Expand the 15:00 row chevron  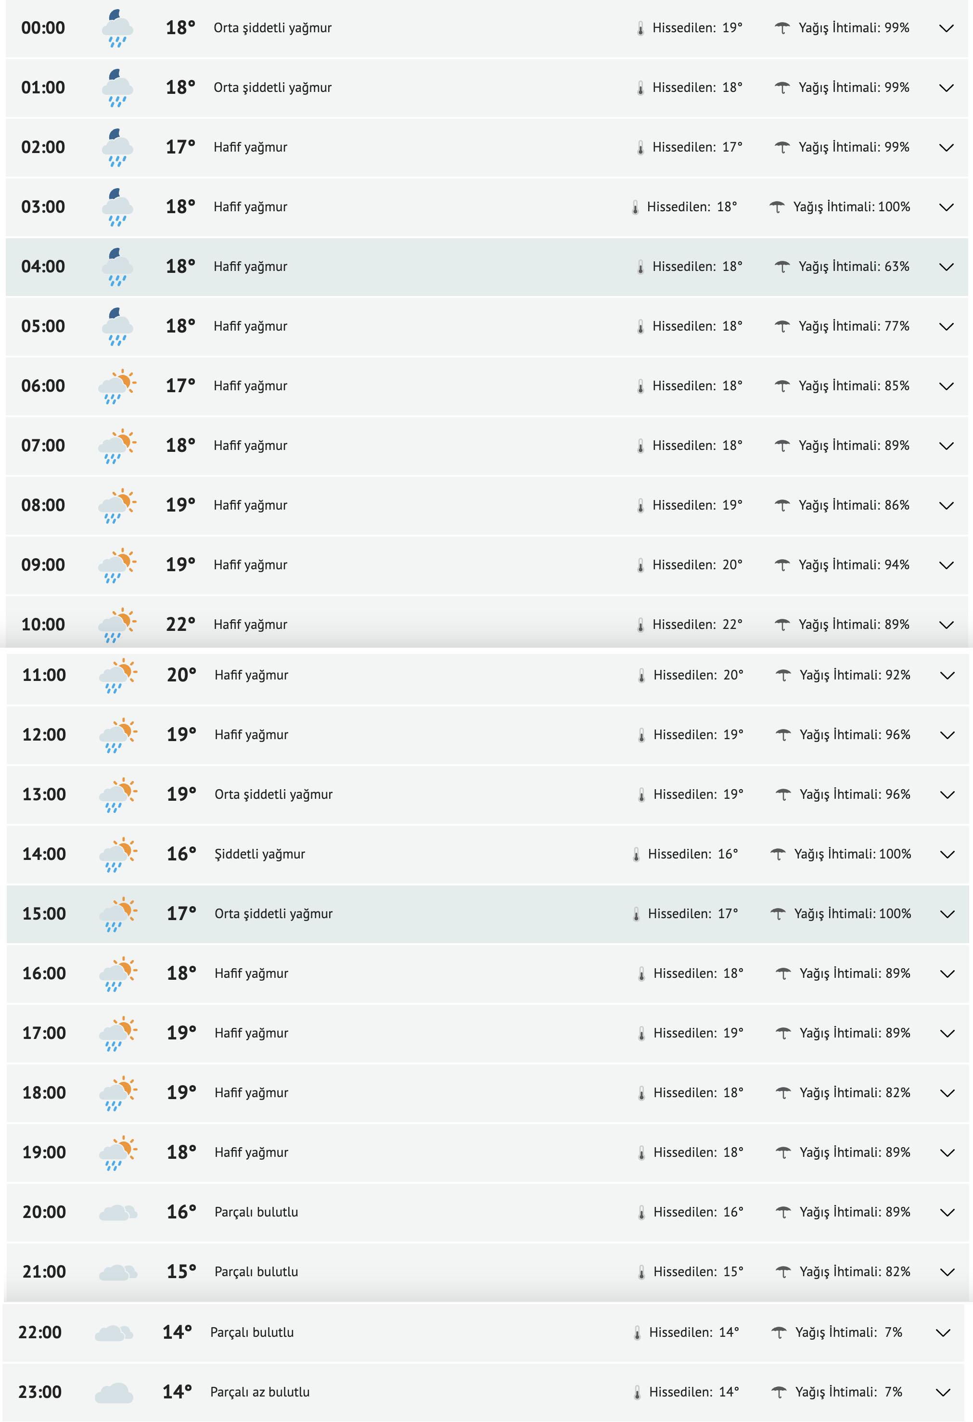[947, 914]
